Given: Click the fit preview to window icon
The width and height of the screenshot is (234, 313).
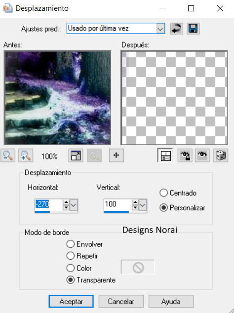Looking at the screenshot, I should click(x=76, y=156).
